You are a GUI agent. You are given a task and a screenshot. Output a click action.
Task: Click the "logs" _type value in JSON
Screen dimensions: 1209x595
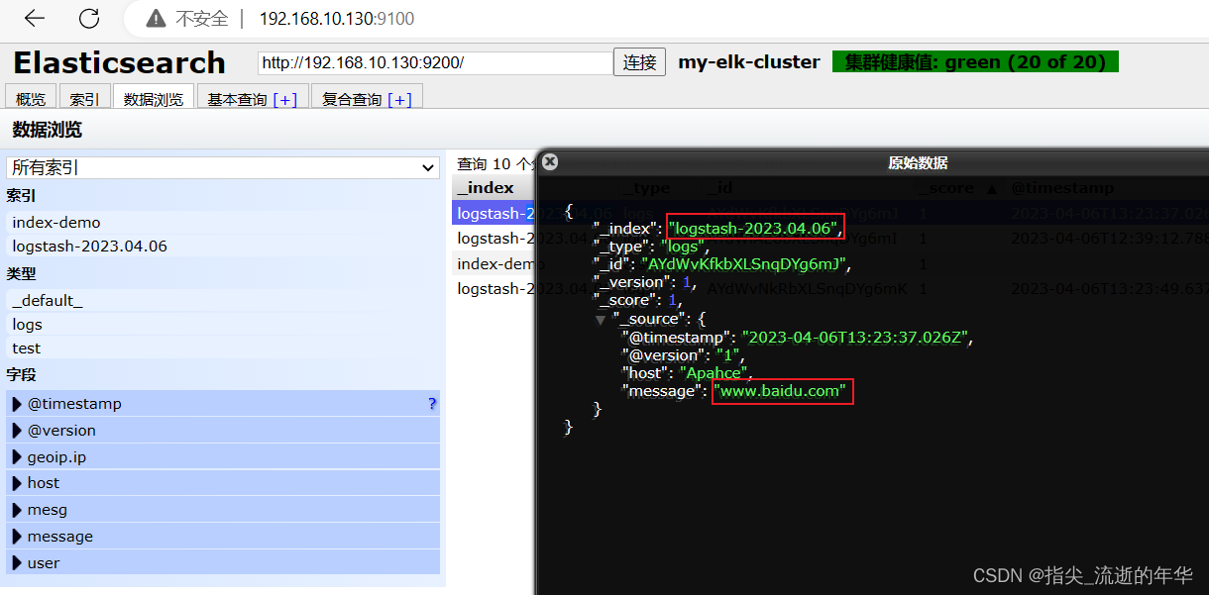tap(684, 247)
